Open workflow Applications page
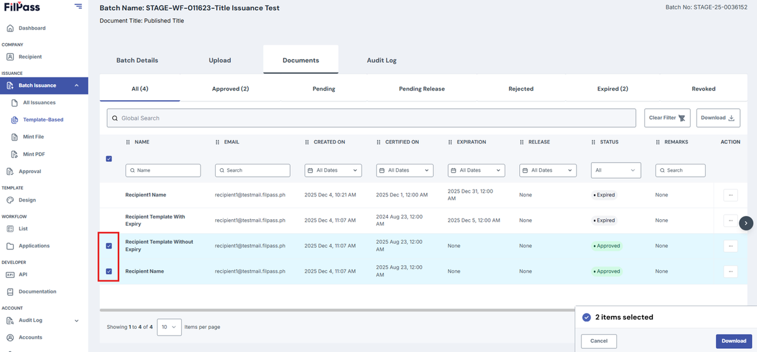Screen dimensions: 757x352 click(x=34, y=246)
